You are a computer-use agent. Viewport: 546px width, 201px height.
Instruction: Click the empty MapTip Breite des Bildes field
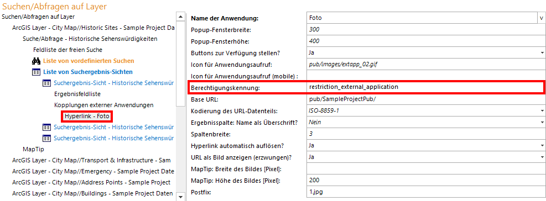426,168
